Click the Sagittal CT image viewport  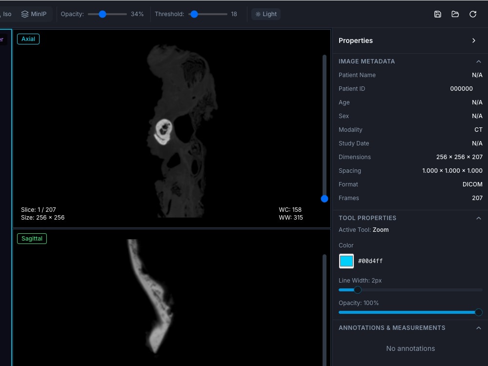tap(171, 298)
